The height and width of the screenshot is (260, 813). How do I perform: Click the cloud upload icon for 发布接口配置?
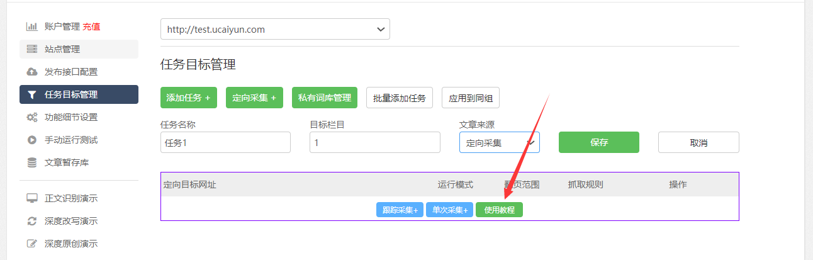click(31, 72)
